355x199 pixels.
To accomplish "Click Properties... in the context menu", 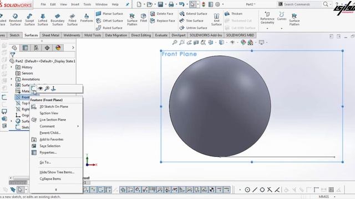I will coord(48,153).
